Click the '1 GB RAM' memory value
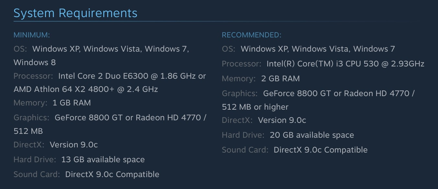The image size is (438, 189). [x=72, y=103]
